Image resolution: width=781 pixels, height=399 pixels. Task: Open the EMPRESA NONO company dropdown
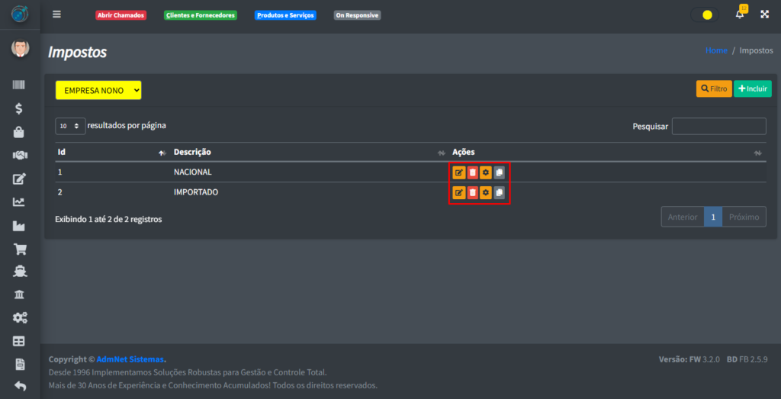[x=98, y=90]
